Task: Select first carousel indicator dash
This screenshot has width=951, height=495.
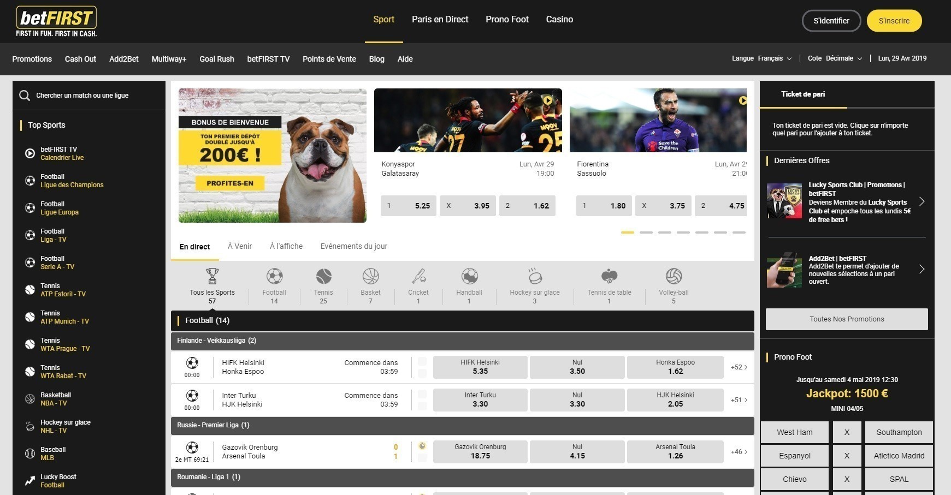Action: coord(628,232)
